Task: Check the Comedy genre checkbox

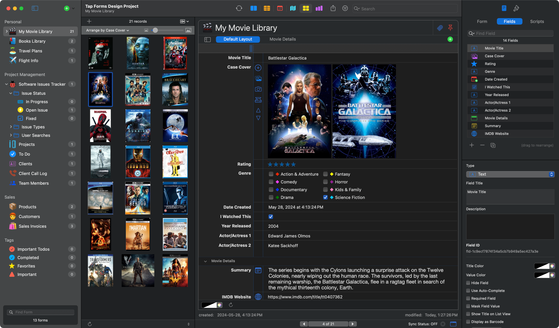Action: [x=271, y=182]
